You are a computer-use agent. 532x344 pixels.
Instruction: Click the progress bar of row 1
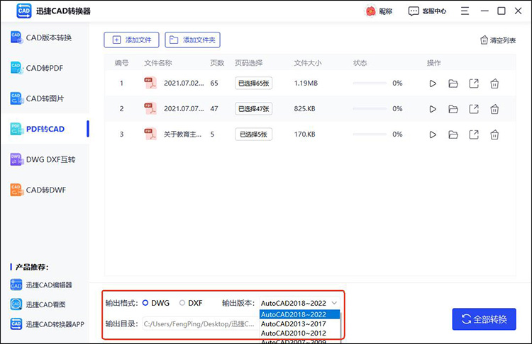coord(370,84)
